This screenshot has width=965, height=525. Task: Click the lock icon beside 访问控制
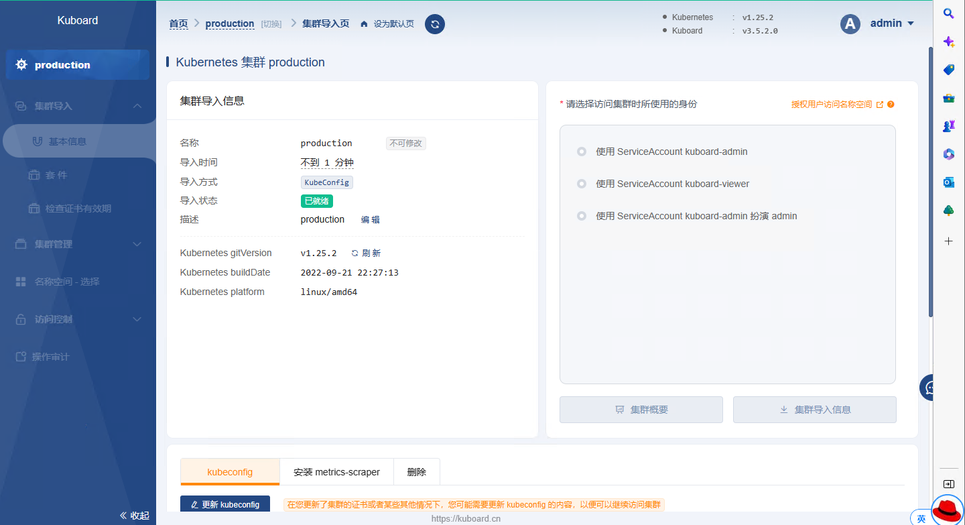tap(21, 319)
